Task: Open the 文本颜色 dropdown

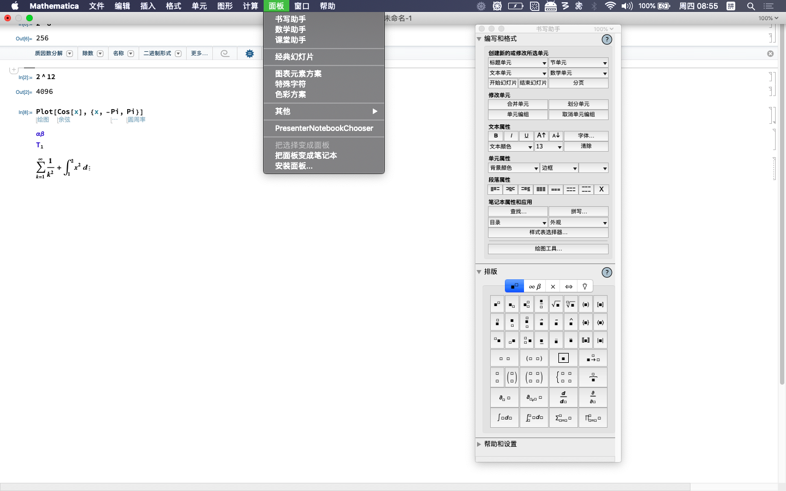Action: pos(511,146)
